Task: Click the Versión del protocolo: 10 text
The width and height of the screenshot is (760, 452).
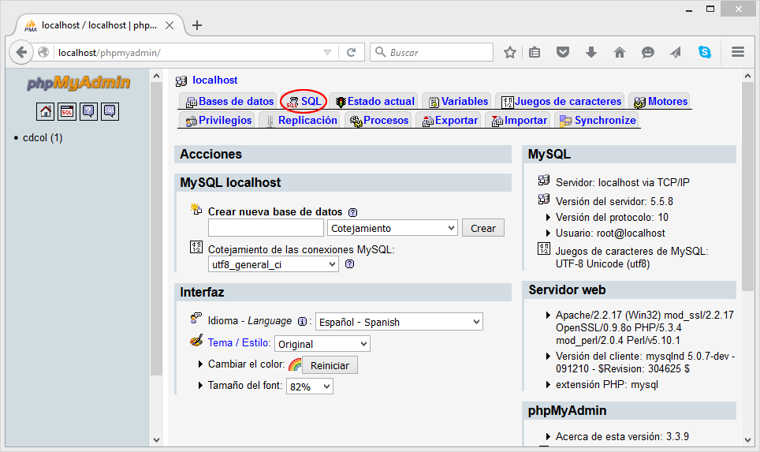Action: tap(612, 217)
